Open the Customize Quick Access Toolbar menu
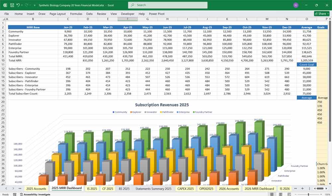332x196 pixels. (34, 5)
